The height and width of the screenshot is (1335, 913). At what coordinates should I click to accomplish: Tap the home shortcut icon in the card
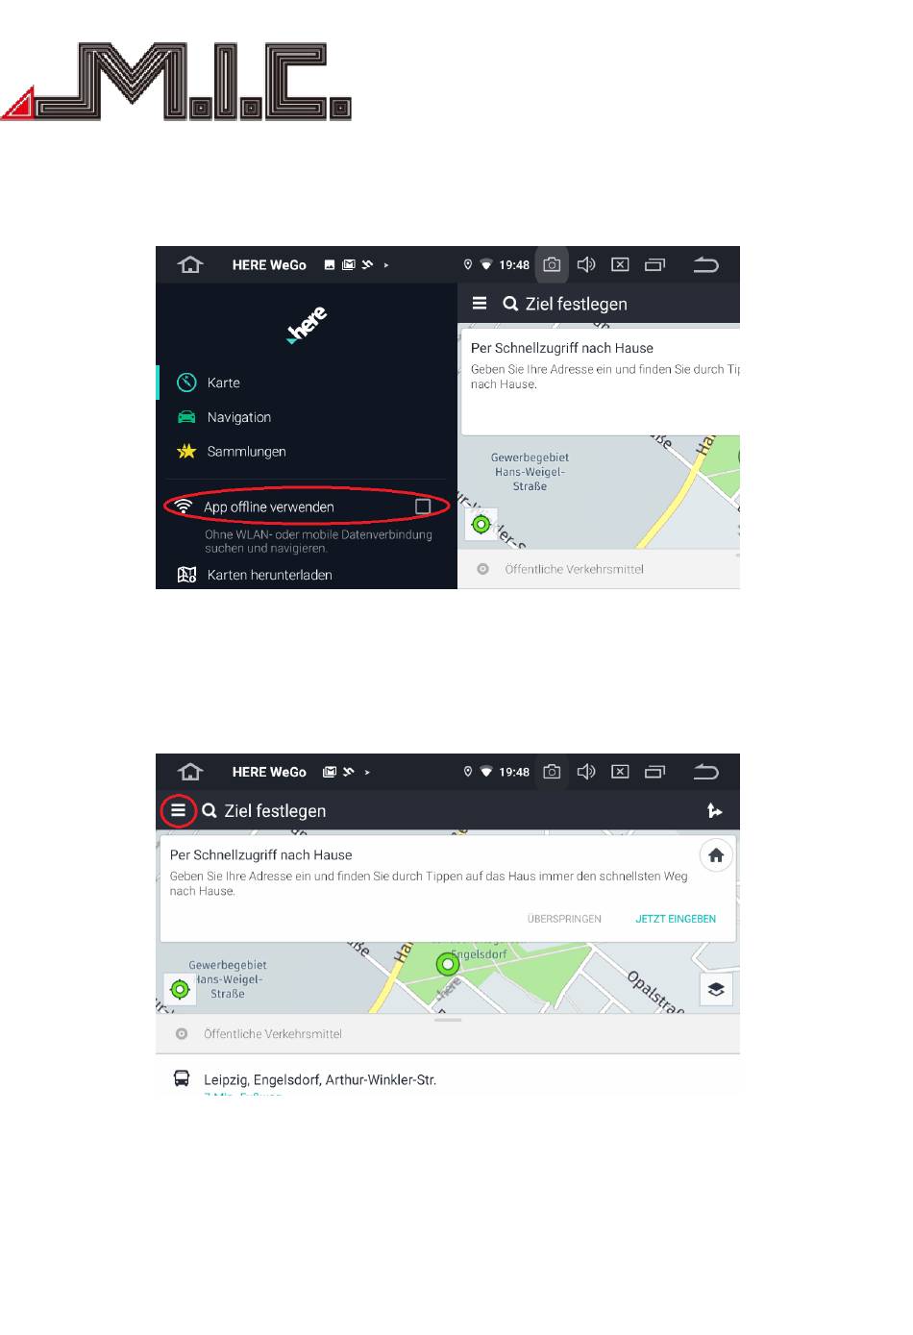click(716, 855)
